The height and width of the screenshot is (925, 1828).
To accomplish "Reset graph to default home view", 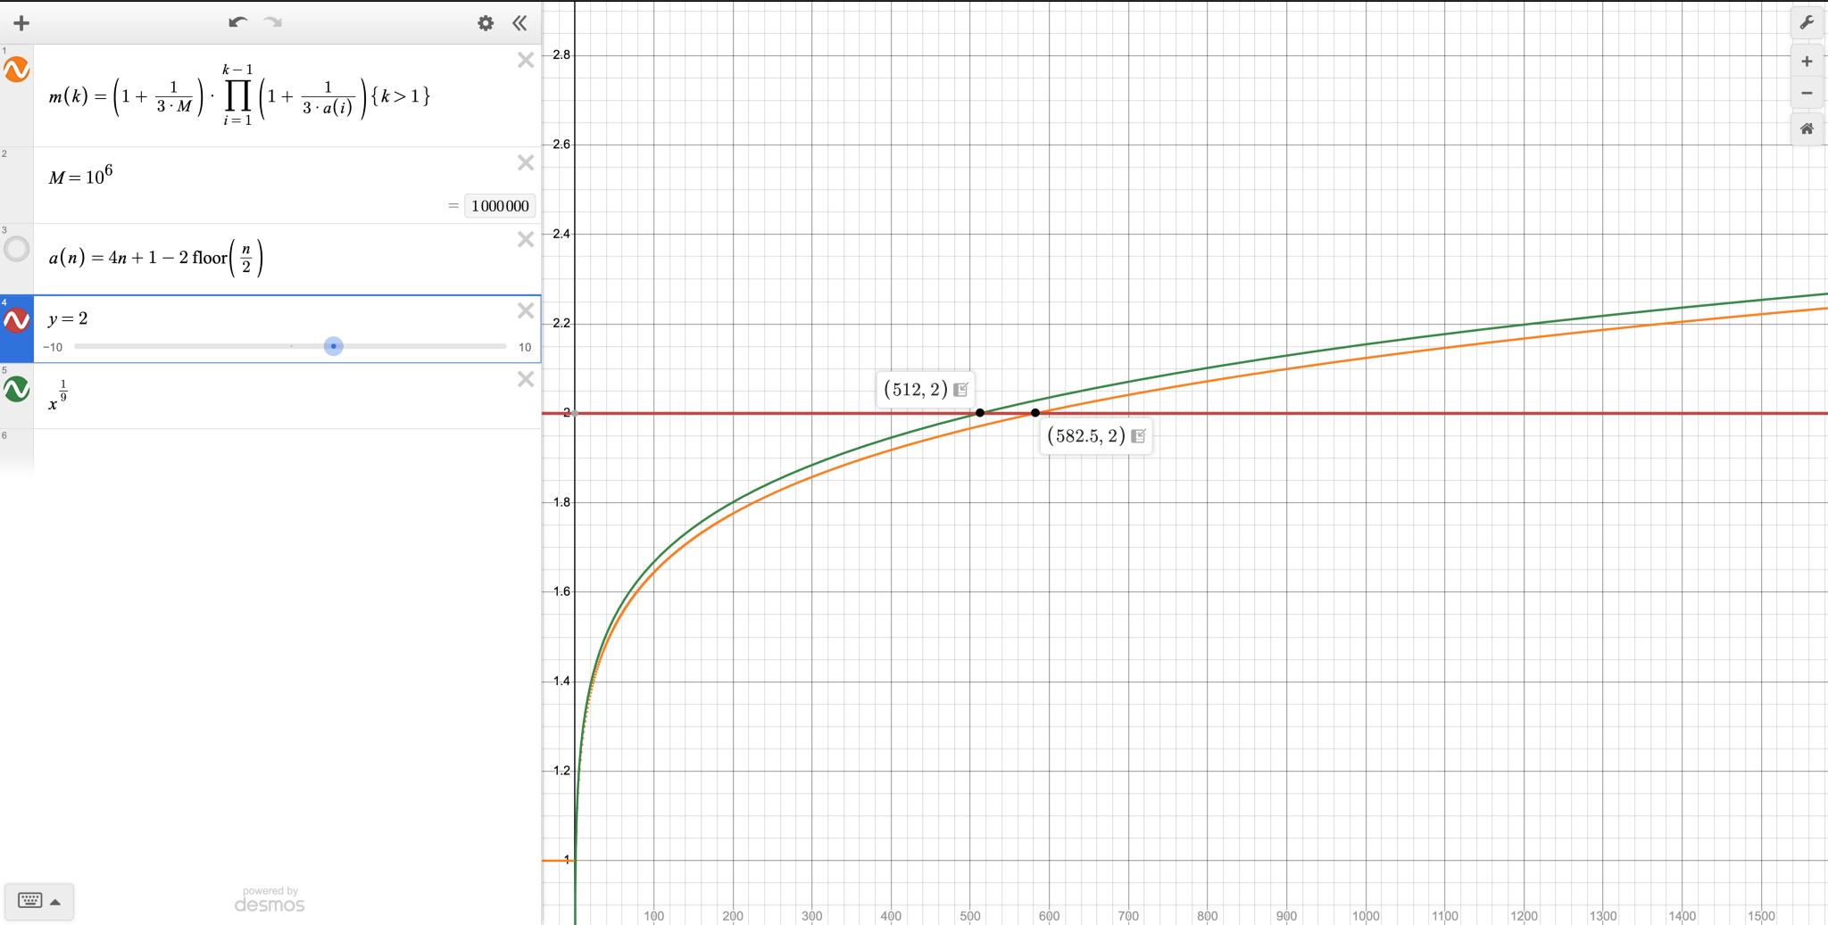I will [1807, 129].
